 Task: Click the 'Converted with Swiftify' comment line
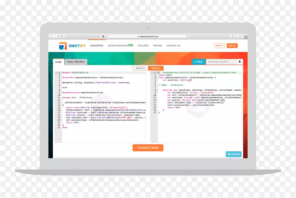(197, 73)
